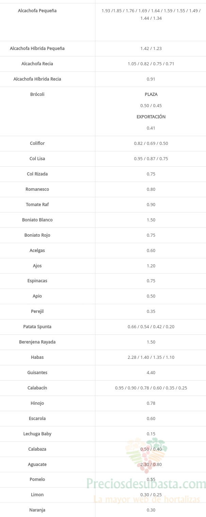This screenshot has width=206, height=517.
Task: Click the Brócoli product name
Action: tap(37, 94)
